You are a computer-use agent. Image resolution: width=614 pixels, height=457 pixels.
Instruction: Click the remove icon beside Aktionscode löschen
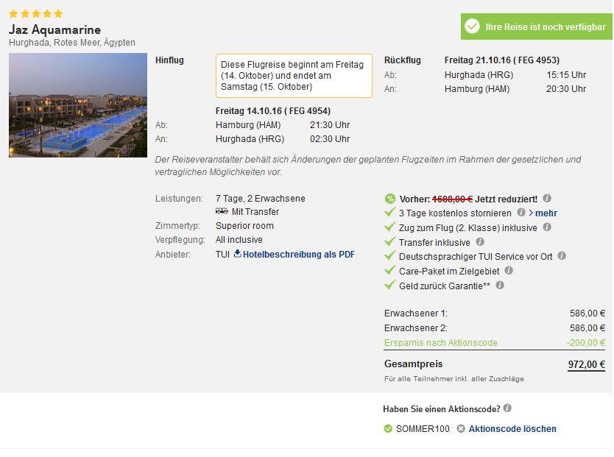tap(461, 429)
